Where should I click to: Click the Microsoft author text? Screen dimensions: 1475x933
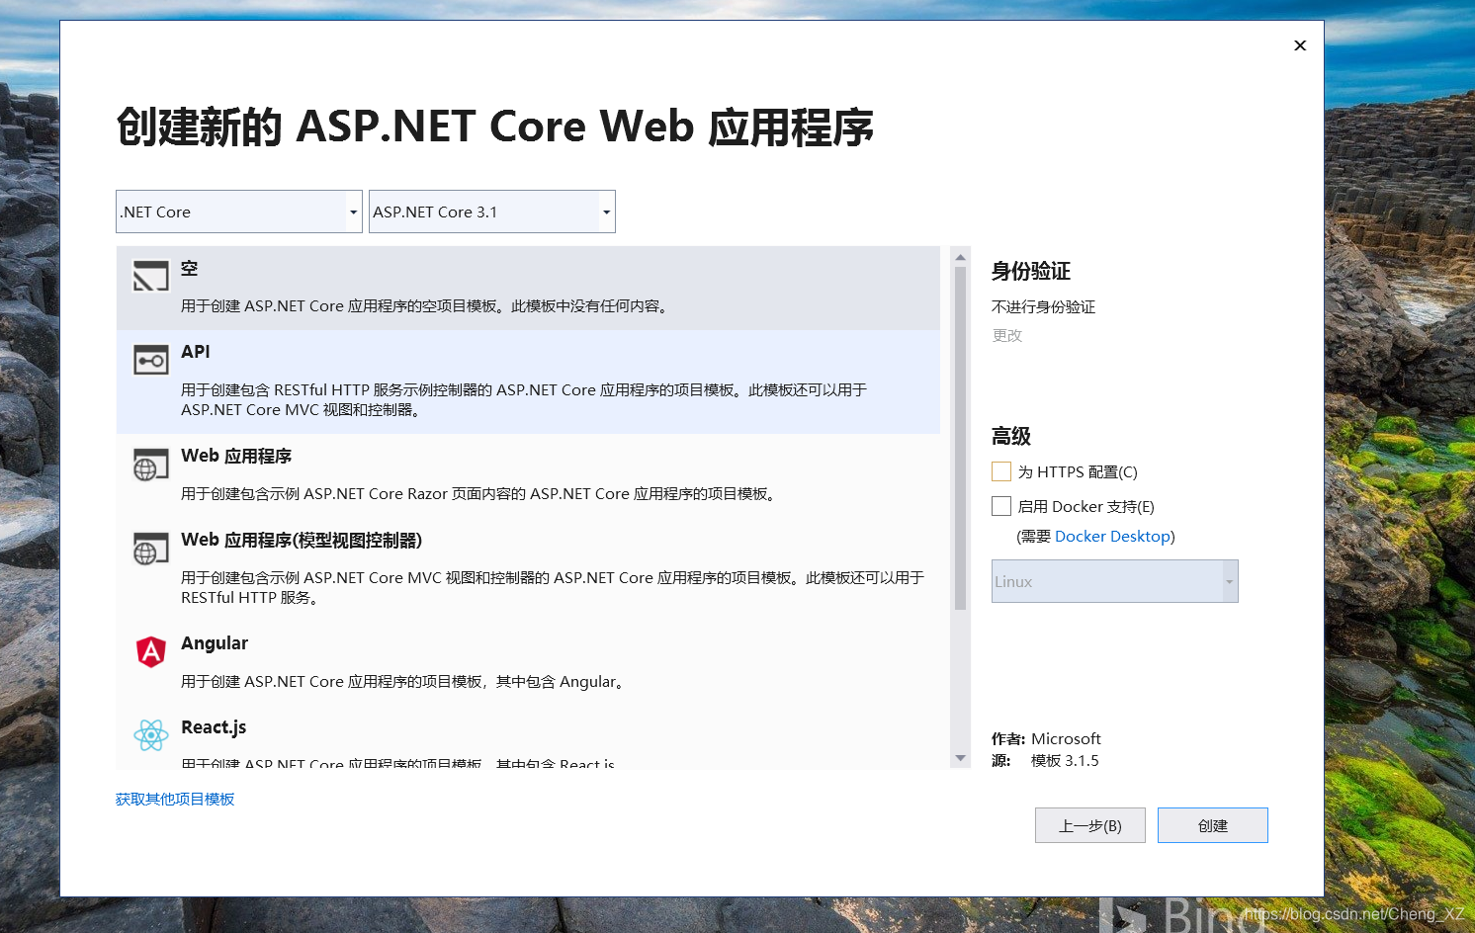[1066, 738]
